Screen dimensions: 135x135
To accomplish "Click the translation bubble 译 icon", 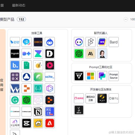I will click(26, 42).
